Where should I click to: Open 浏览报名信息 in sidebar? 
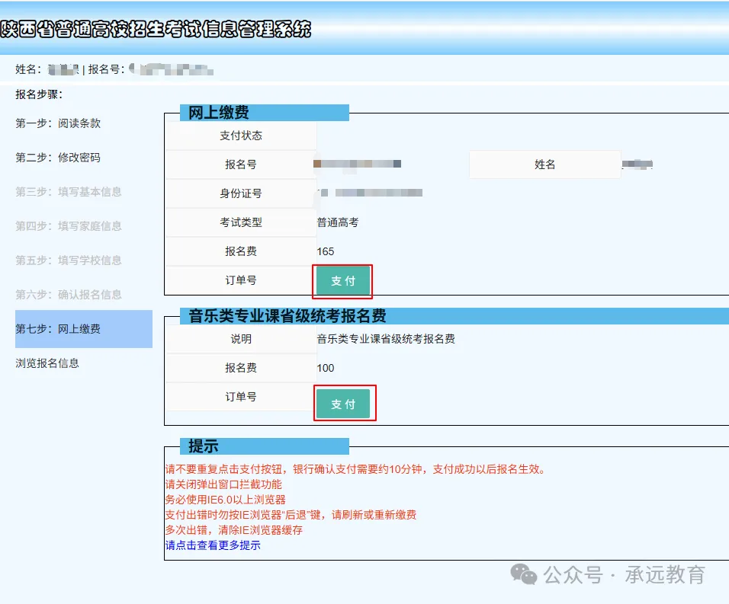point(47,363)
